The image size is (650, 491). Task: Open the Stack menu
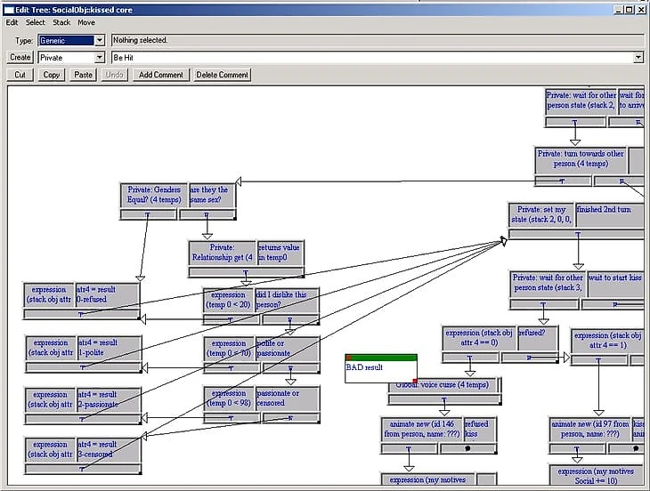coord(61,22)
